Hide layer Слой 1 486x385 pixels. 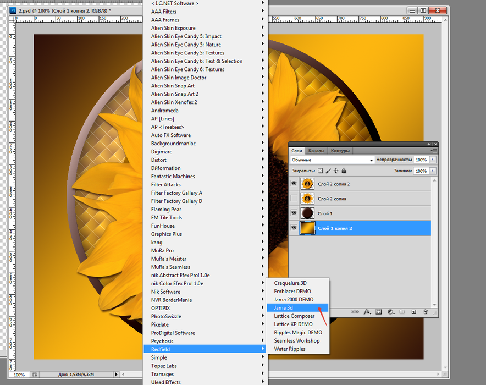point(294,213)
